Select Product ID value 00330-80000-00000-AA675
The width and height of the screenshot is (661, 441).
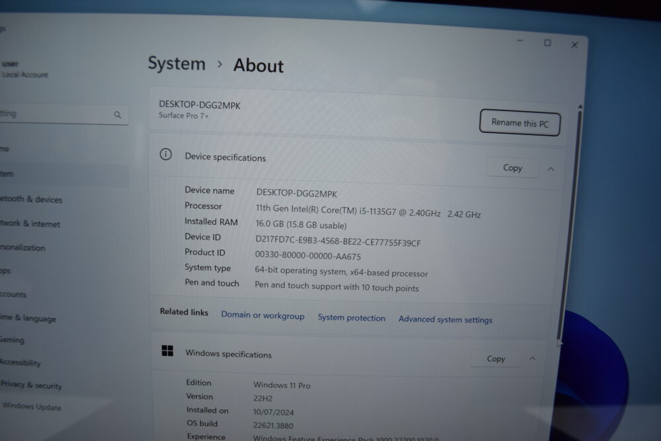coord(308,255)
